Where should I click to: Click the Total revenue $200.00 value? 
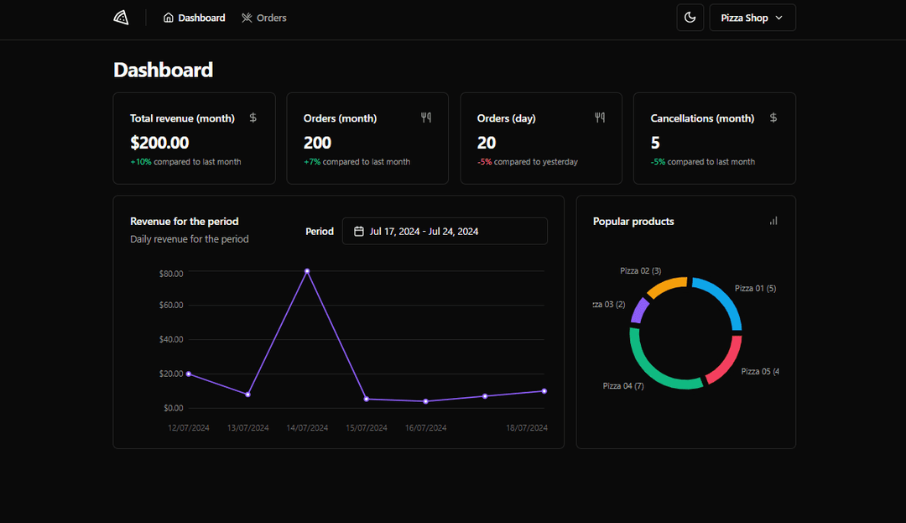(x=159, y=143)
